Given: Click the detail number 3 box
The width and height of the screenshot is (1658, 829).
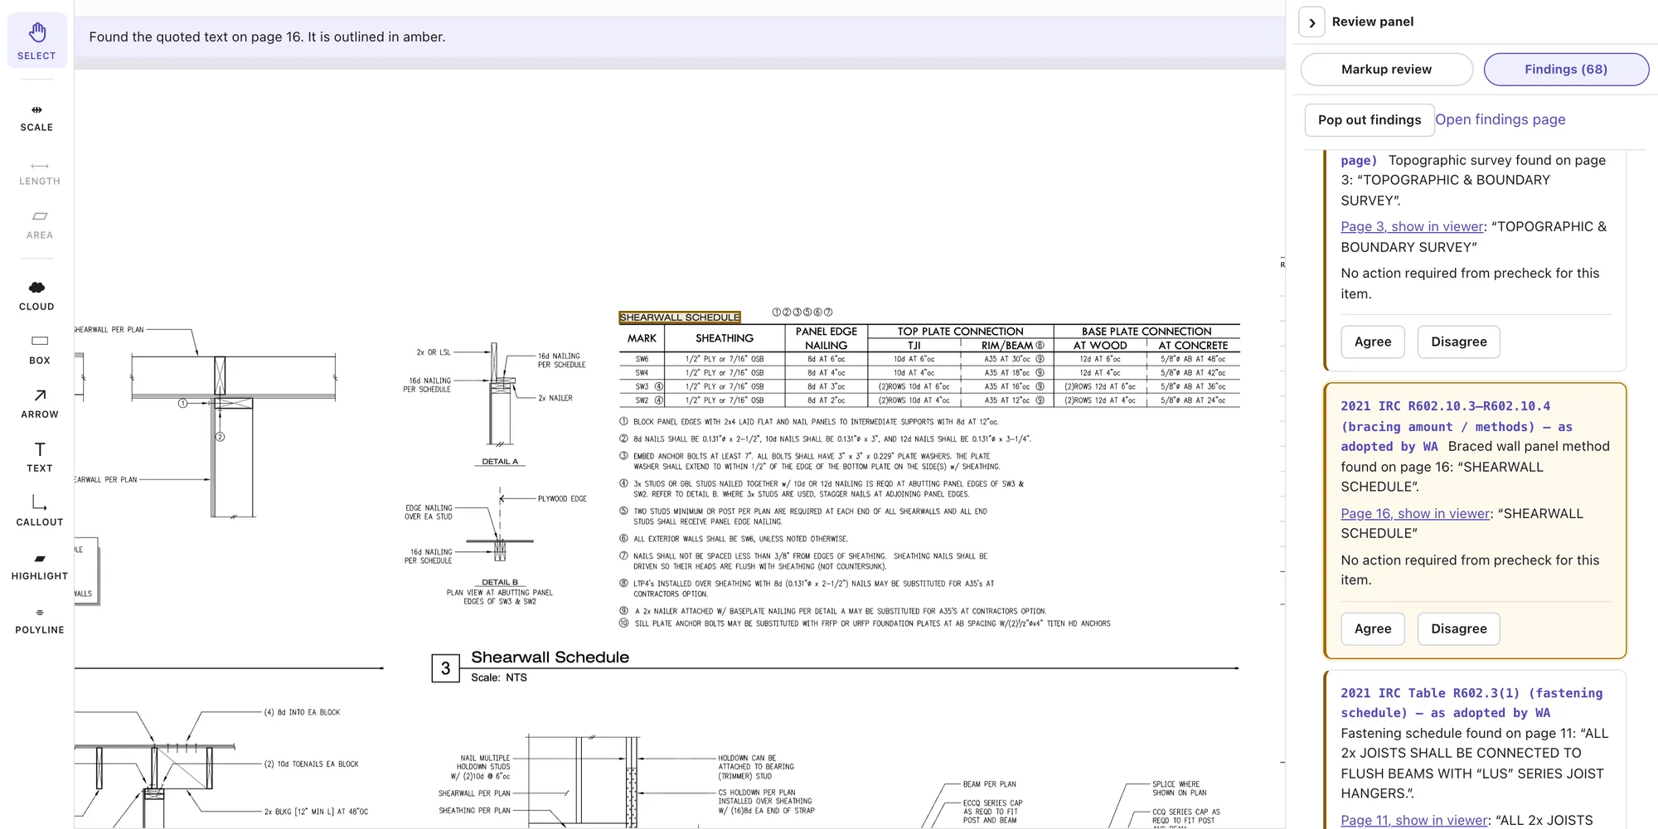Looking at the screenshot, I should (446, 668).
